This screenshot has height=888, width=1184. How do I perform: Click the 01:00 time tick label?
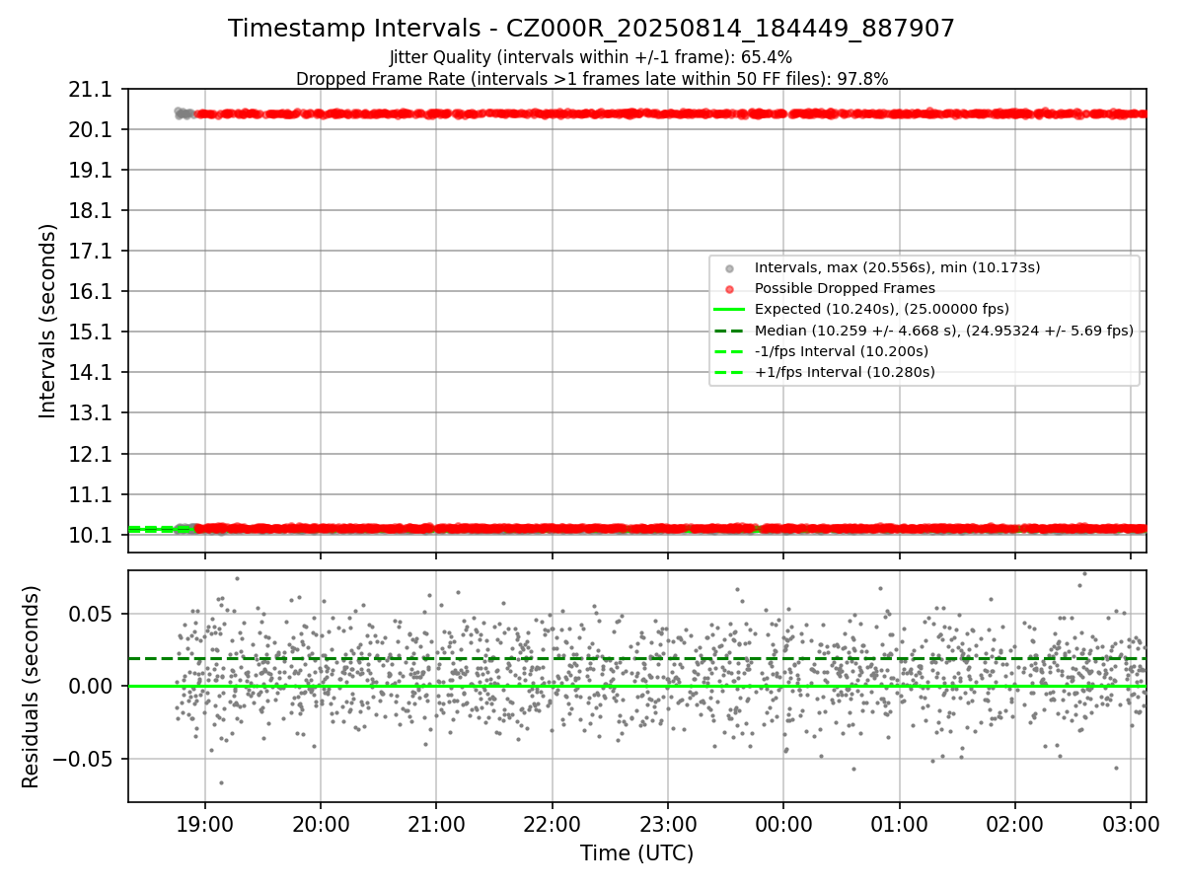click(899, 823)
